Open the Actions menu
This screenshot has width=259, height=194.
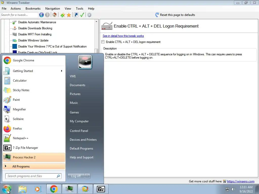(16, 9)
